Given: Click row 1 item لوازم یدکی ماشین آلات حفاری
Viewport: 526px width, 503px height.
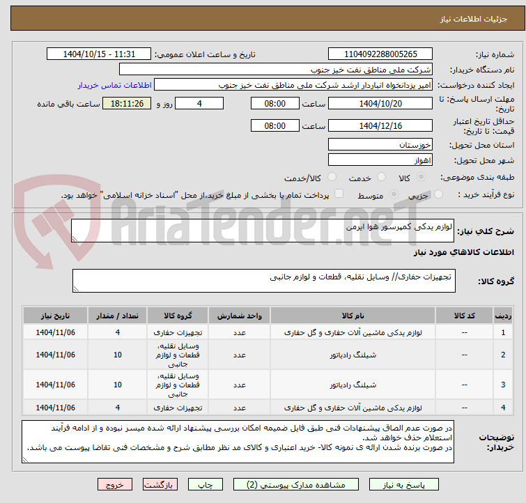Looking at the screenshot, I should [x=353, y=332].
